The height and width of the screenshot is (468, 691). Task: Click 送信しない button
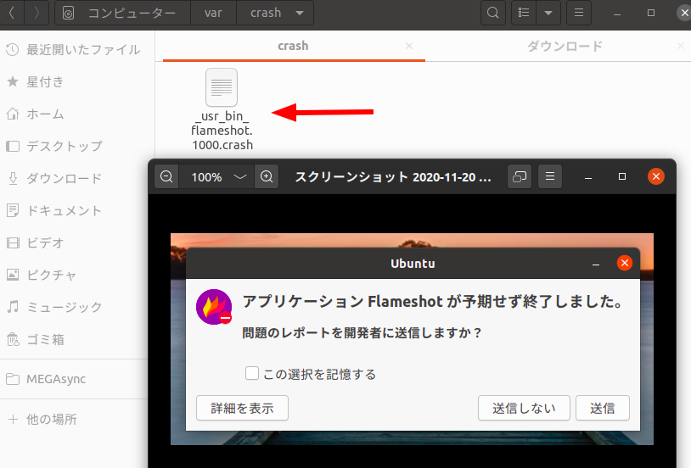click(x=524, y=408)
